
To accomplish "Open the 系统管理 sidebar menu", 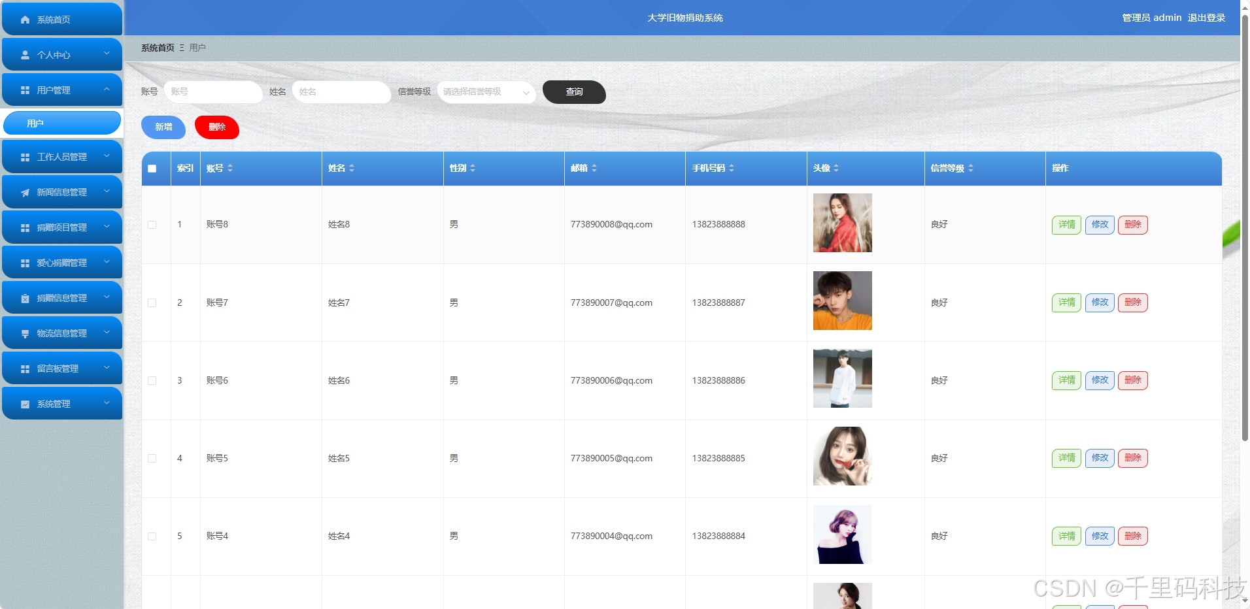I will click(62, 404).
